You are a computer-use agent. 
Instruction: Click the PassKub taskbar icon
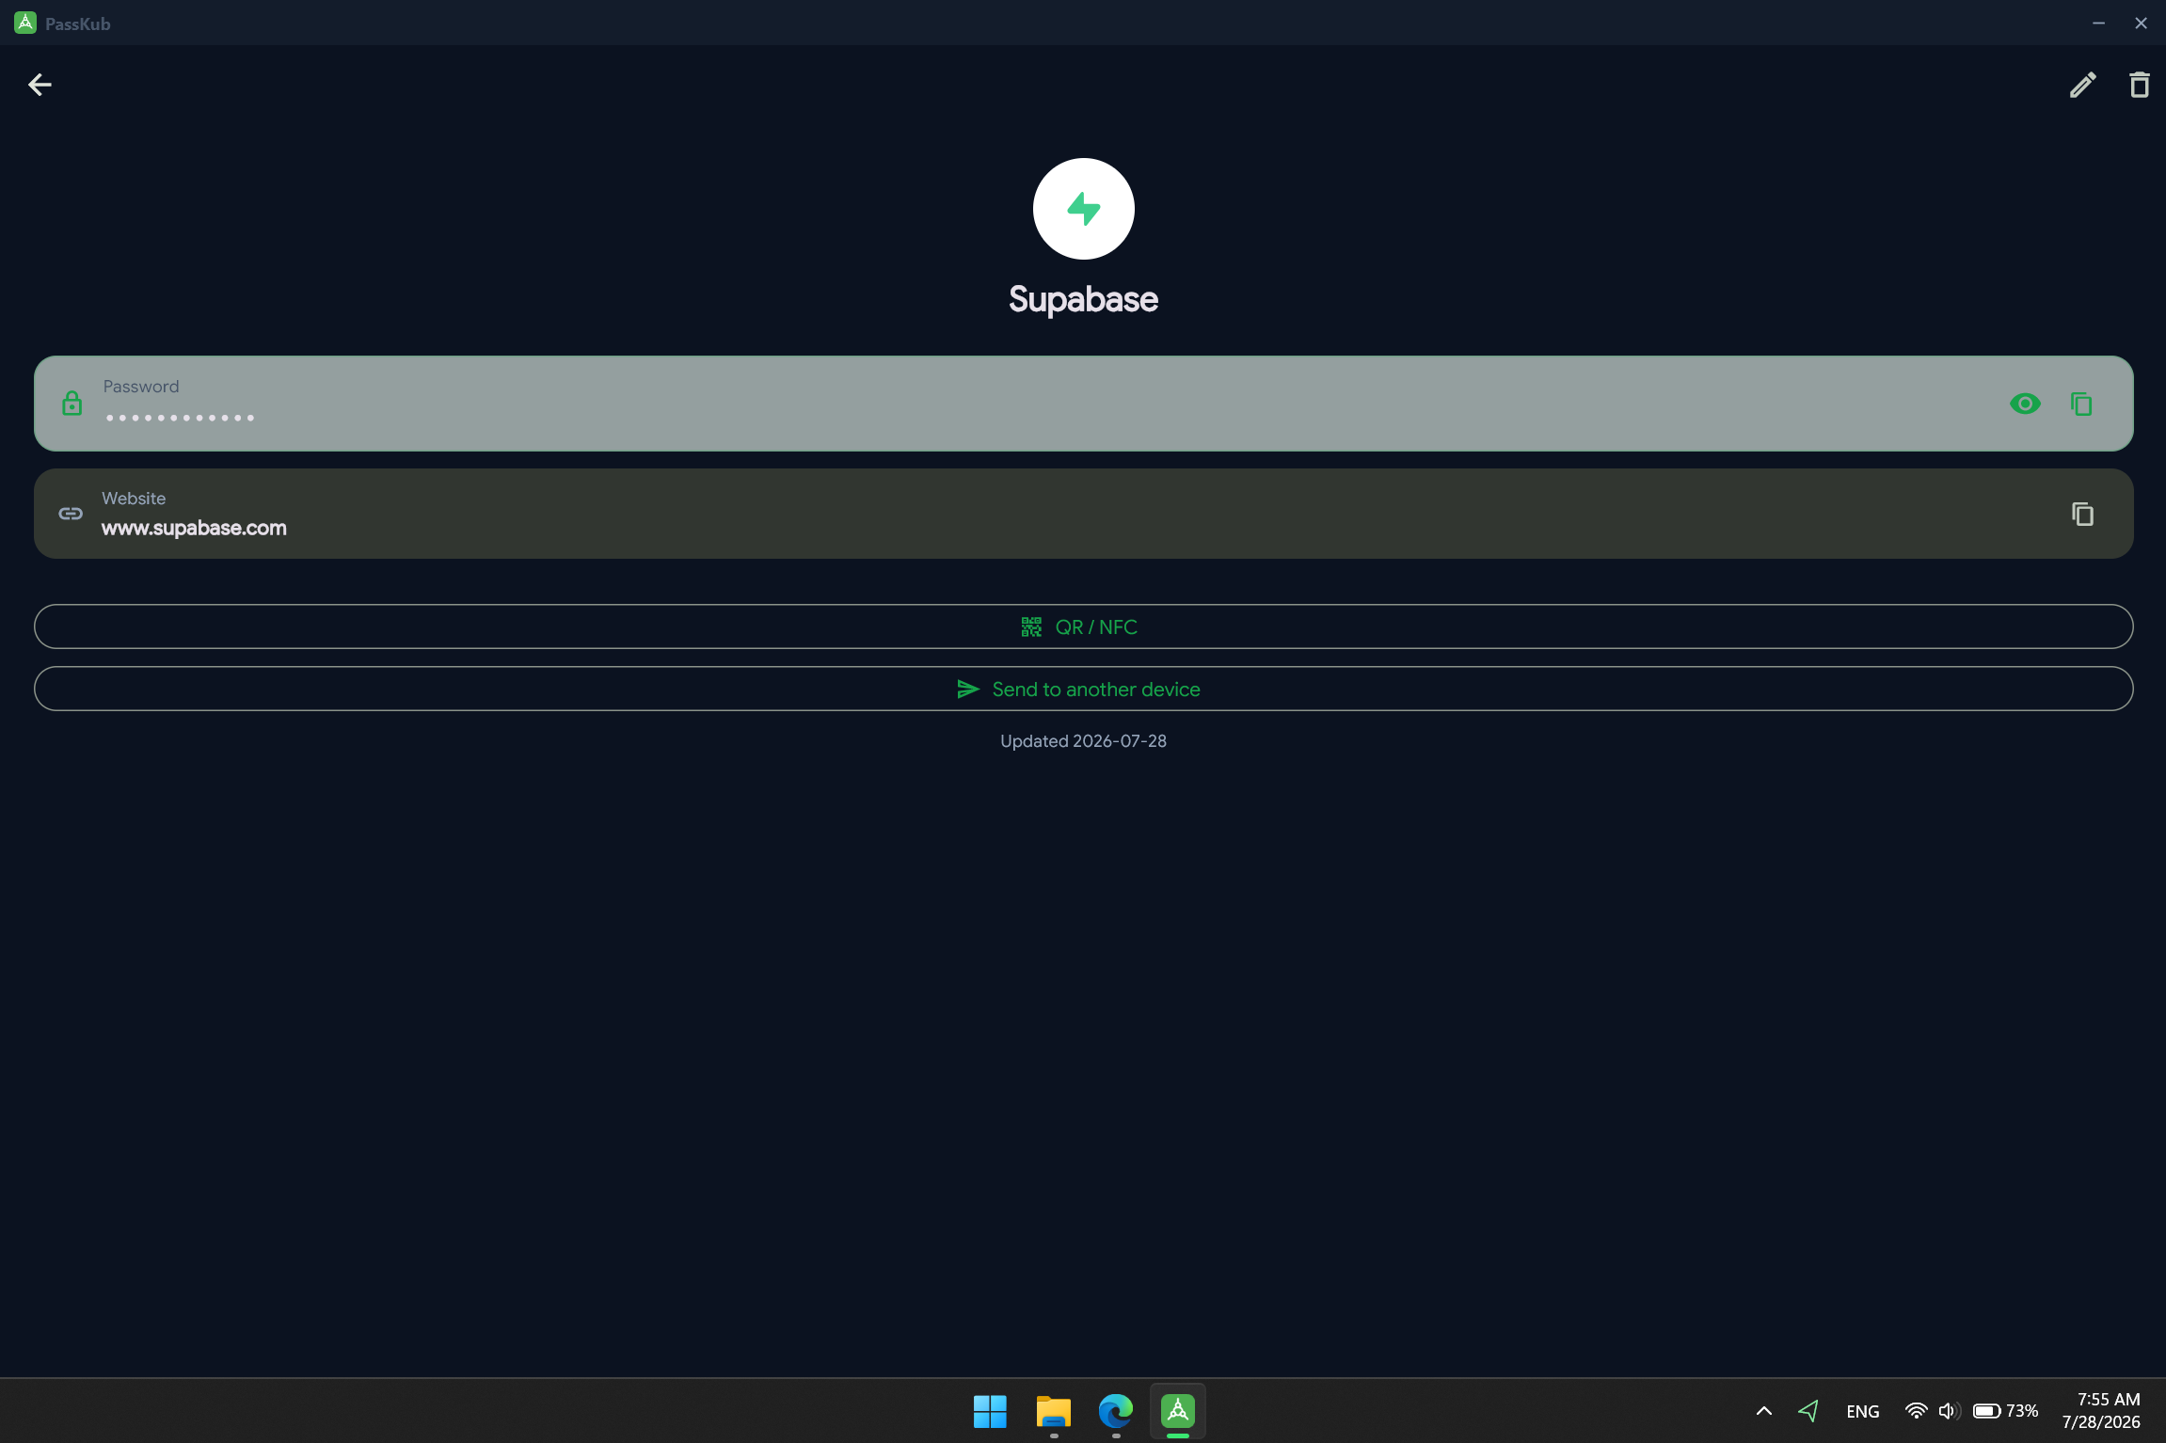[1177, 1411]
